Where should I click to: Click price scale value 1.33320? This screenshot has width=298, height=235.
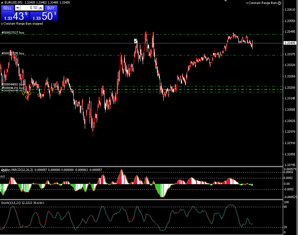(290, 65)
